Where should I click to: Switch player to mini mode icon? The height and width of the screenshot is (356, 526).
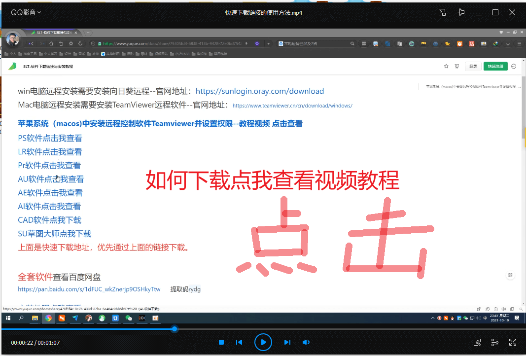tap(442, 12)
